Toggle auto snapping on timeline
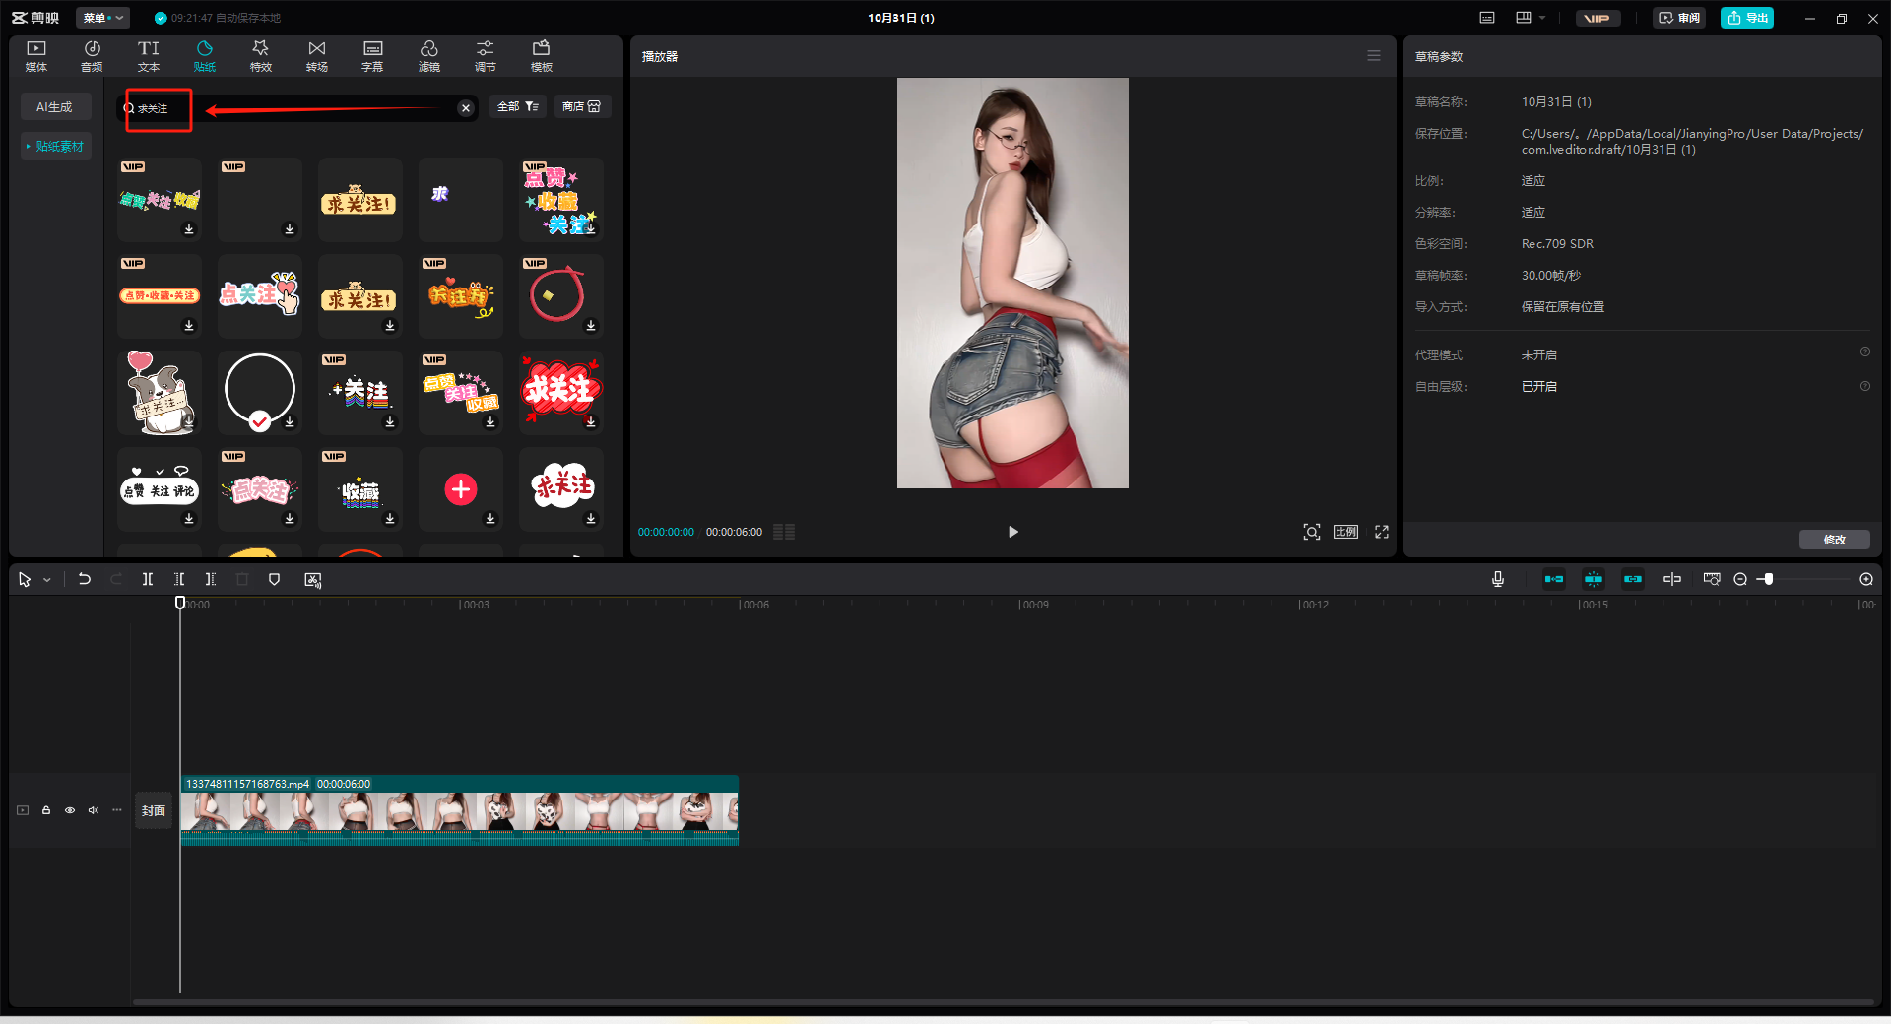The height and width of the screenshot is (1024, 1891). (1594, 579)
